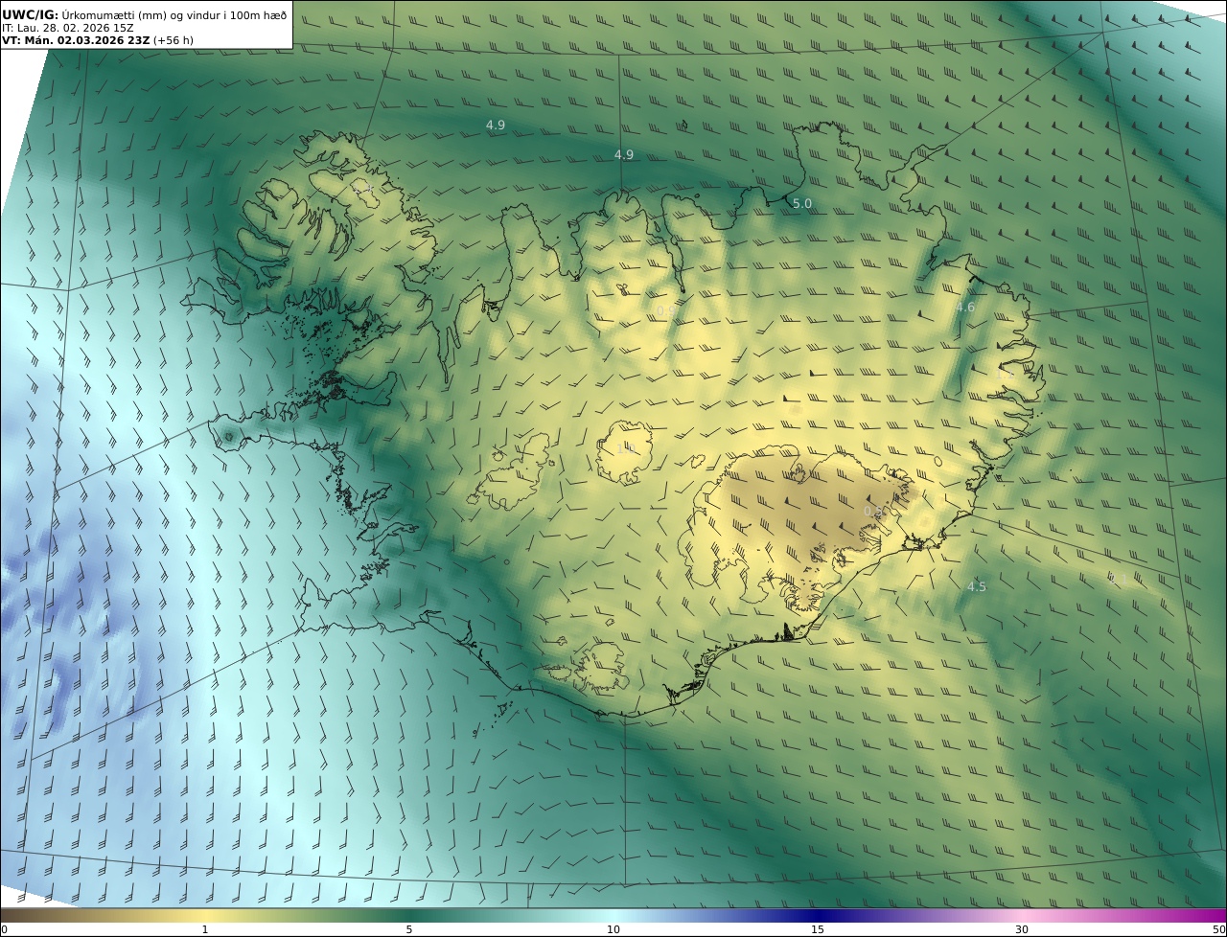Click the 4.5 value label on the map
Viewport: 1227px width, 937px height.
[976, 586]
